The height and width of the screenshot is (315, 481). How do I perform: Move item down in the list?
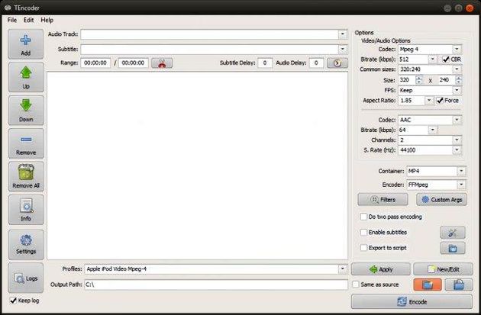26,110
